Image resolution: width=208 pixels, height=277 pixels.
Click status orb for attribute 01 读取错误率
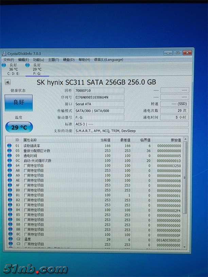point(9,146)
